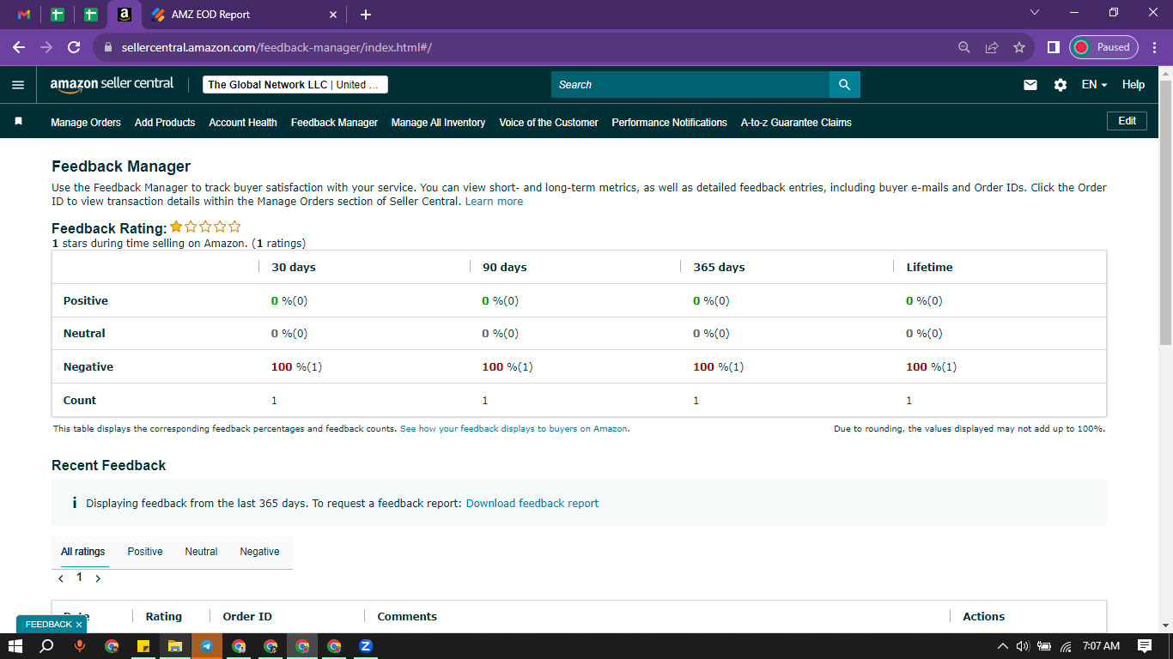Click the Learn more link
1173x659 pixels.
tap(494, 202)
